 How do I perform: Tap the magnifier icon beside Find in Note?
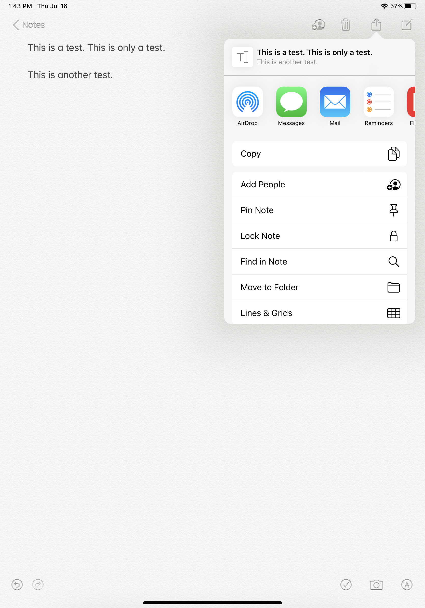pyautogui.click(x=394, y=261)
